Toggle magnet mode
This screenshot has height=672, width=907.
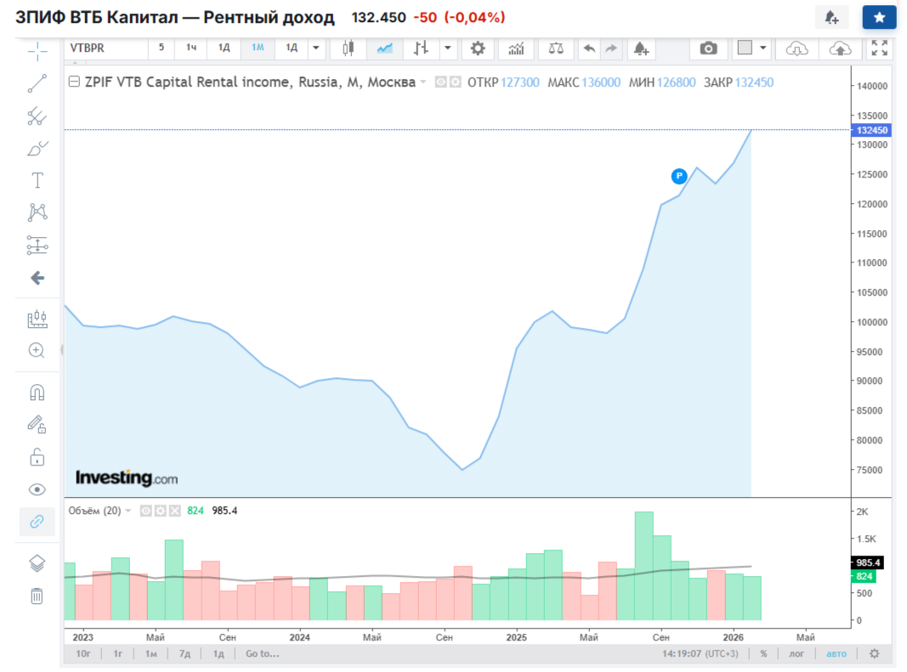(37, 392)
